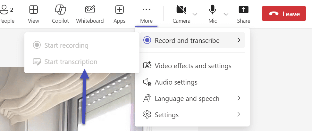This screenshot has width=312, height=131.
Task: Select Record and transcribe menu item
Action: pos(187,40)
